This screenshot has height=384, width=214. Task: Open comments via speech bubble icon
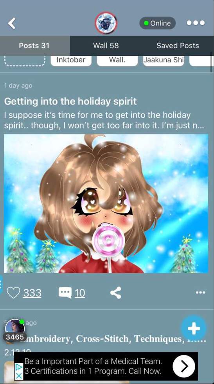[x=65, y=293]
